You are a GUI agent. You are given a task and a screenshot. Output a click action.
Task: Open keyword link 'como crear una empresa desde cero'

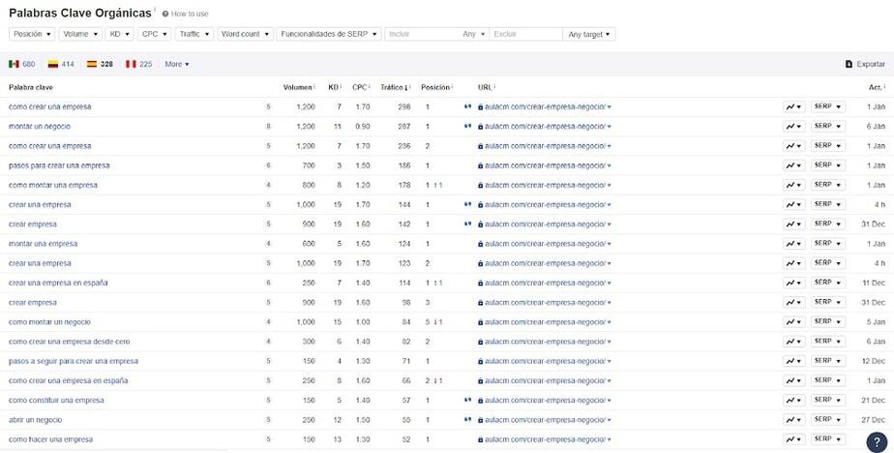[69, 342]
